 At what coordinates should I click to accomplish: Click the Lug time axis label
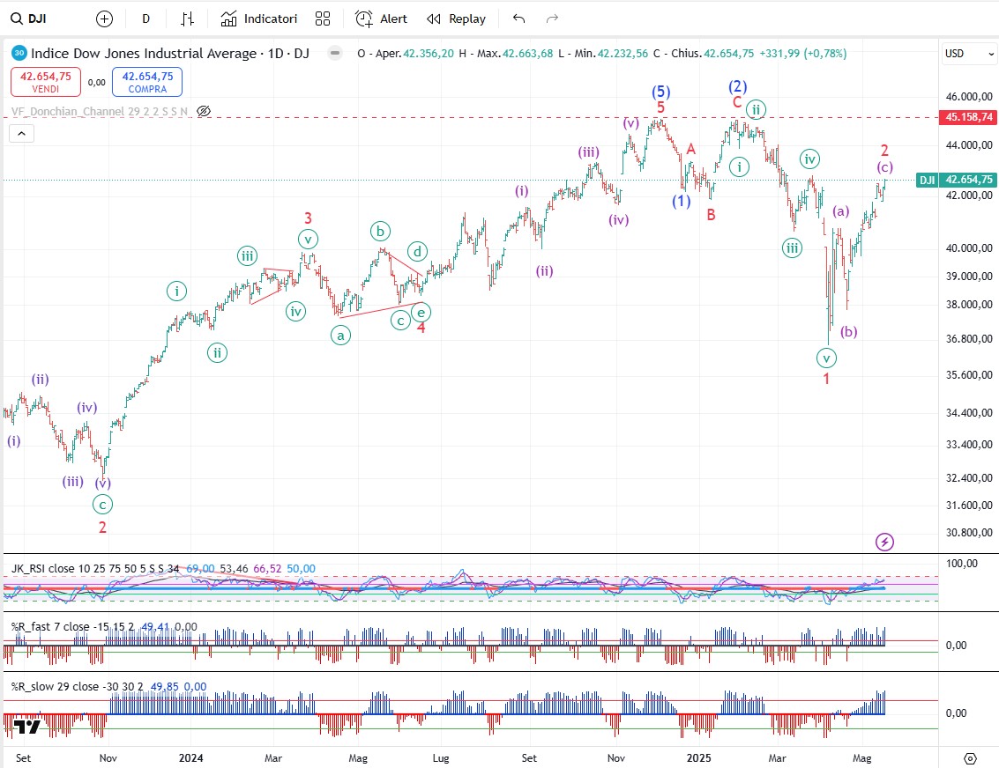(441, 757)
